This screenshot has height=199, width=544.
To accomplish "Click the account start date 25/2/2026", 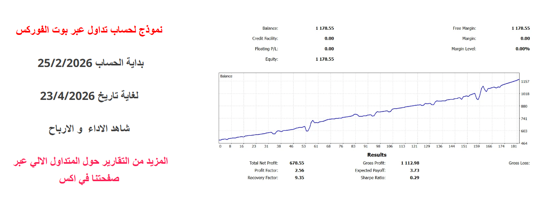I will (90, 63).
